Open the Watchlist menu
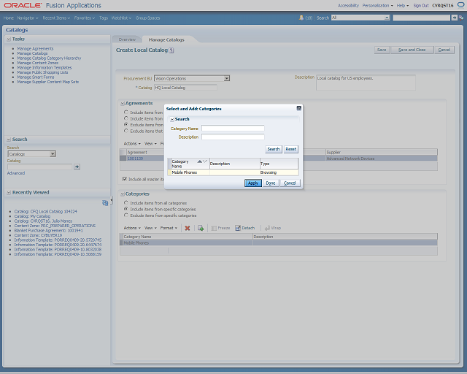This screenshot has width=467, height=374. [121, 18]
